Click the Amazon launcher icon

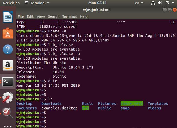8,66
